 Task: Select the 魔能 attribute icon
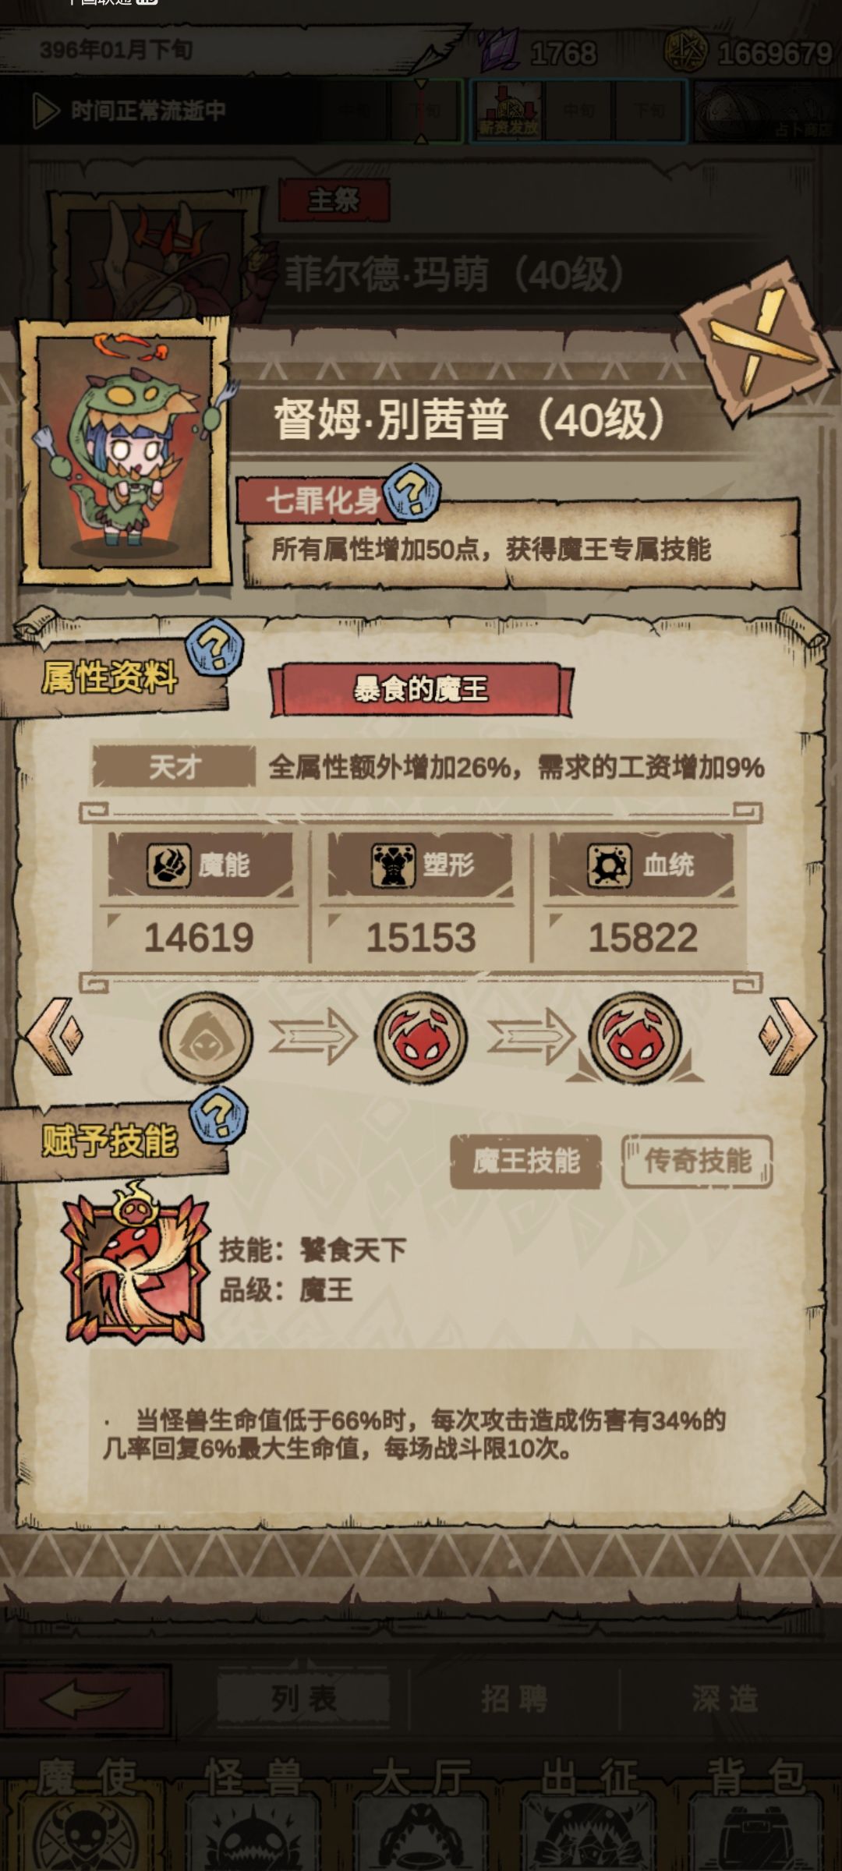pos(168,865)
